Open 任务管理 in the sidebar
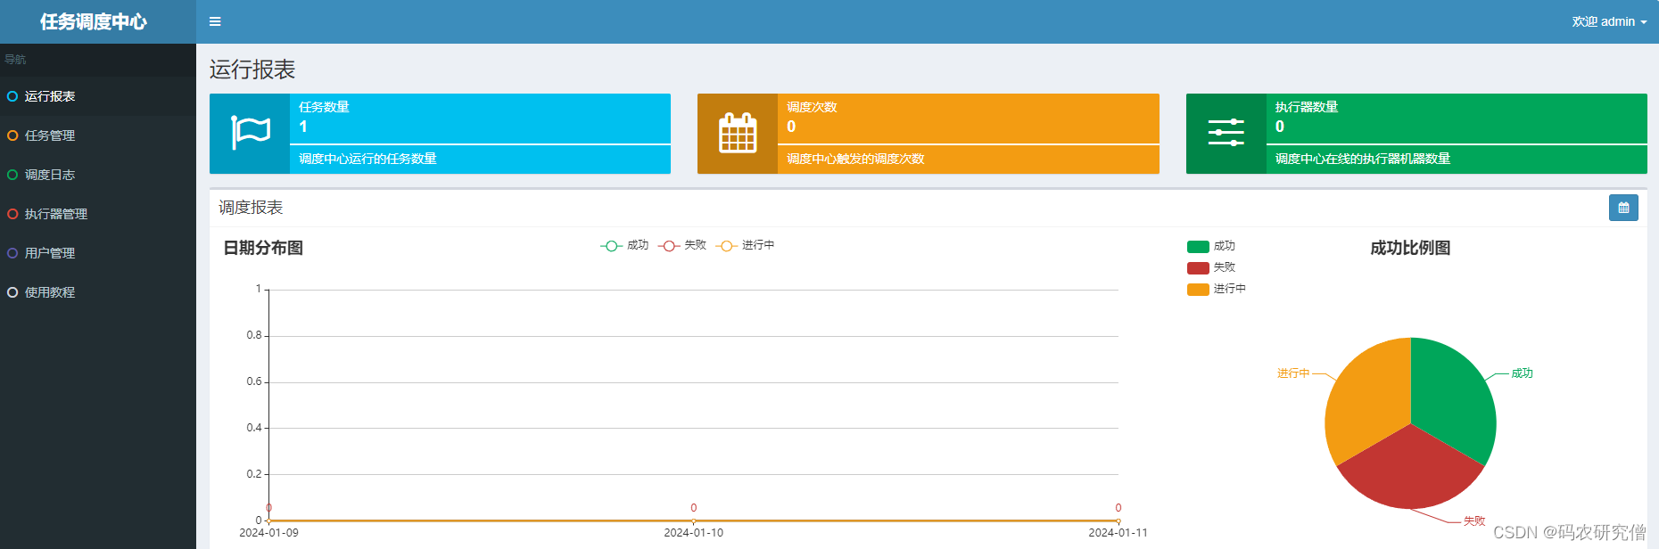1659x549 pixels. pos(98,135)
